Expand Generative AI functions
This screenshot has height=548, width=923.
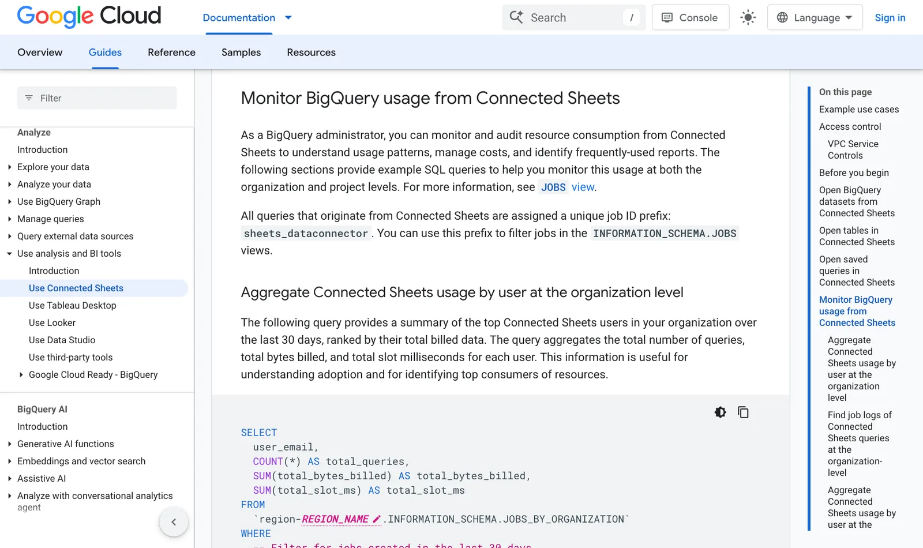(10, 444)
